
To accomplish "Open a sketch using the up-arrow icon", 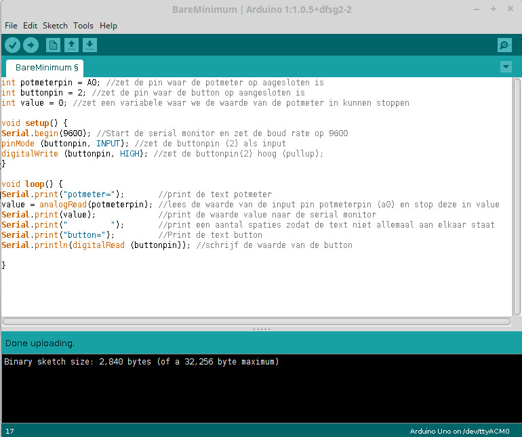I will pyautogui.click(x=71, y=45).
